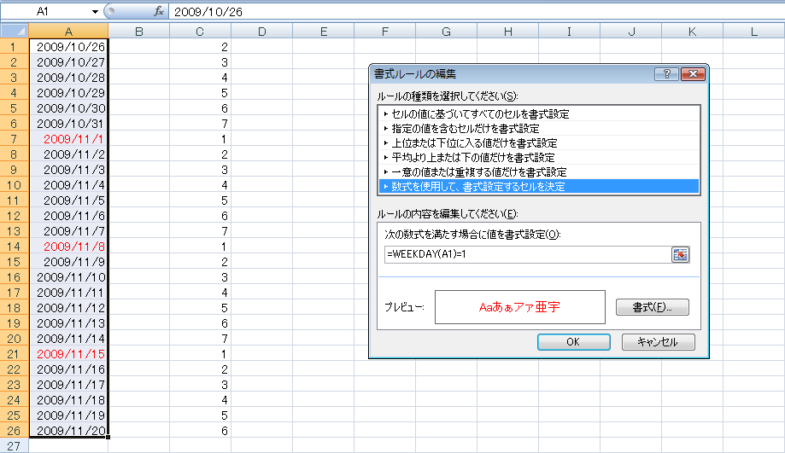The height and width of the screenshot is (453, 785).
Task: Select column C header
Action: [200, 32]
